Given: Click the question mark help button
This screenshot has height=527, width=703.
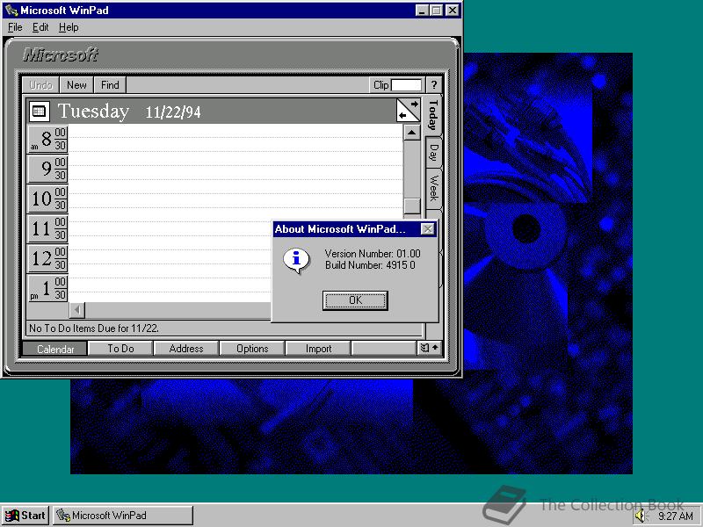Looking at the screenshot, I should point(433,85).
